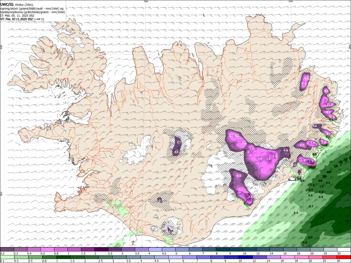Screen dimensions: 351x263
Task: Pick upper scale swatch between 1.5 and 2
Action: pos(87,250)
